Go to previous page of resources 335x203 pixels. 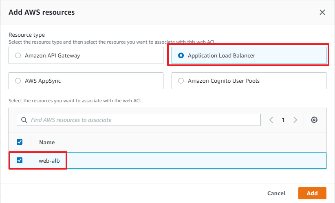(x=271, y=120)
